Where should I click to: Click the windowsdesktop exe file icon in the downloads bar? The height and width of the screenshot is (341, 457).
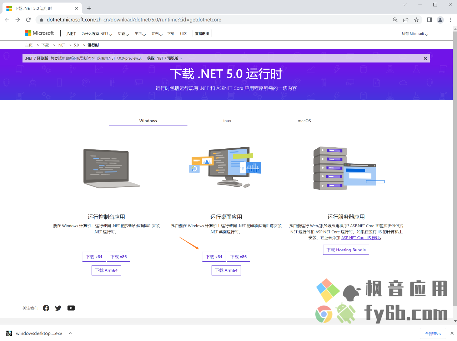click(x=9, y=333)
